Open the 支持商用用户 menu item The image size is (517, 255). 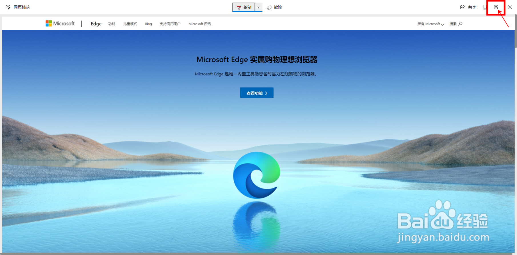point(170,24)
